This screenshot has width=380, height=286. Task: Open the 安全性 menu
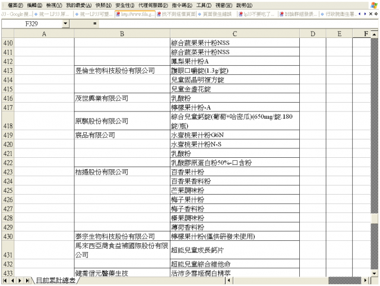125,5
